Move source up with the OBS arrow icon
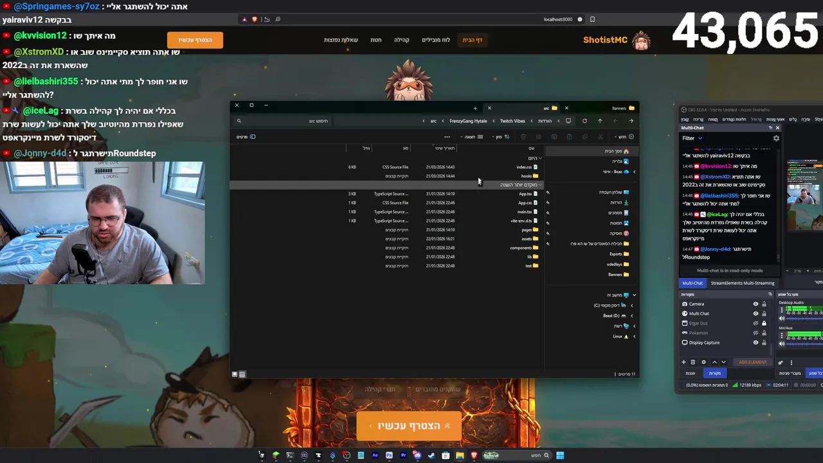Screen dimensions: 823x463 coord(714,362)
